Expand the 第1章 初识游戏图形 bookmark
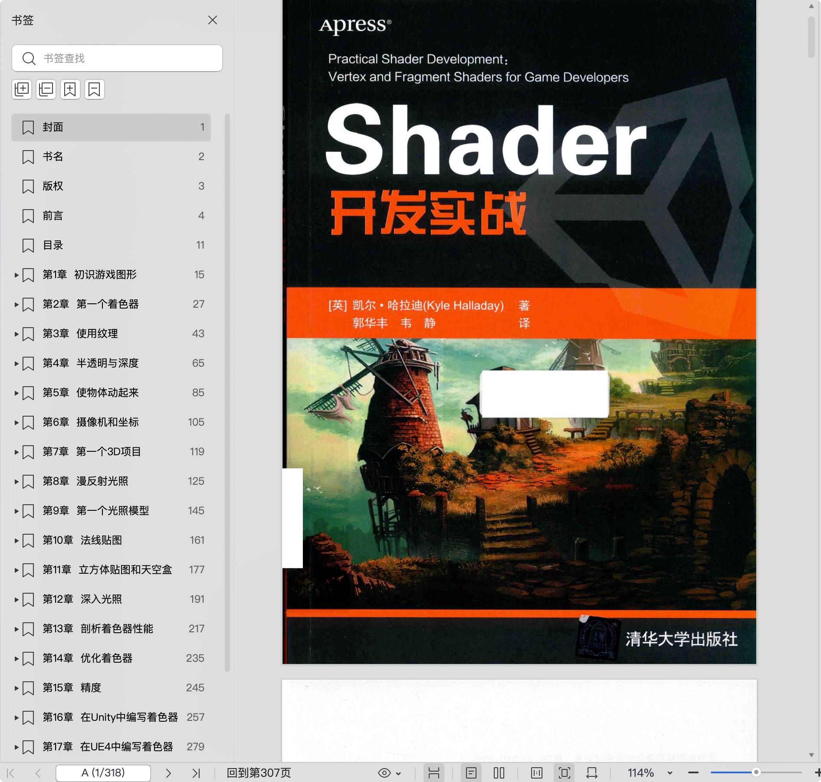Screen dimensions: 821x782 pos(16,275)
